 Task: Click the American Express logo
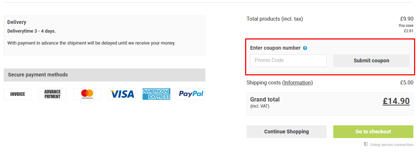156,94
